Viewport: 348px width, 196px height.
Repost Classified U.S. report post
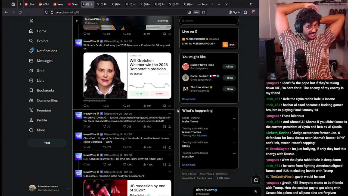coord(107,147)
